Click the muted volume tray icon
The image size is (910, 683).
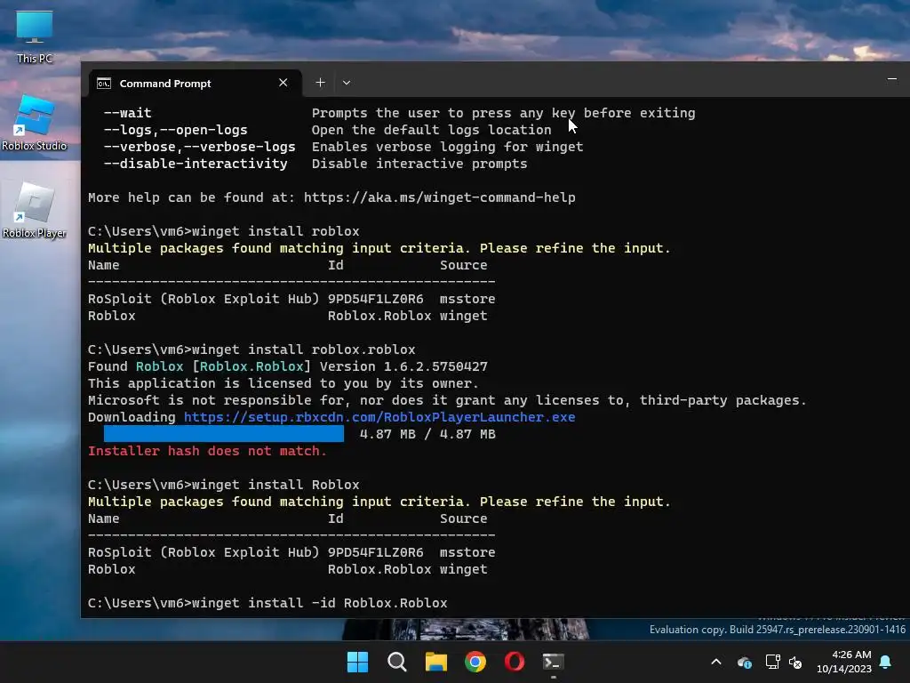(795, 662)
